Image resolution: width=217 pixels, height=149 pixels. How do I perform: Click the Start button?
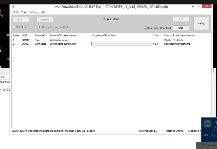(21, 20)
